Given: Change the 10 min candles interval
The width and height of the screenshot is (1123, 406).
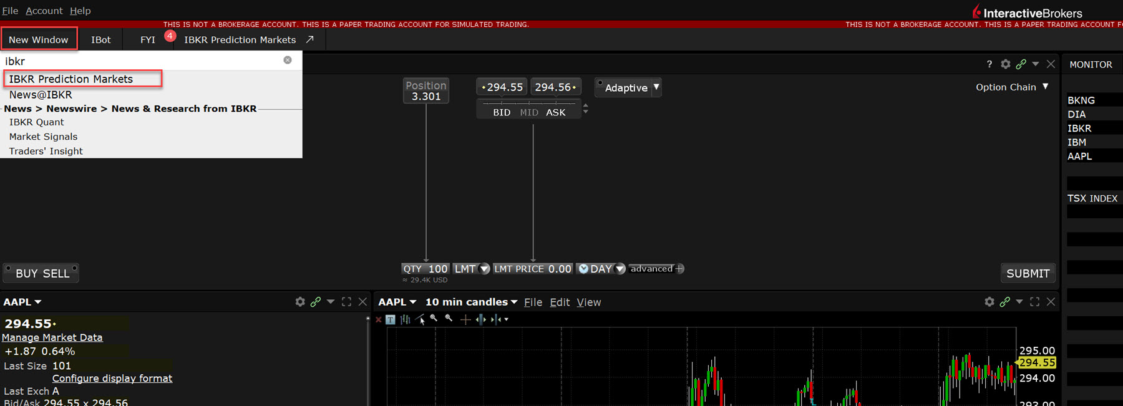Looking at the screenshot, I should click(x=471, y=302).
